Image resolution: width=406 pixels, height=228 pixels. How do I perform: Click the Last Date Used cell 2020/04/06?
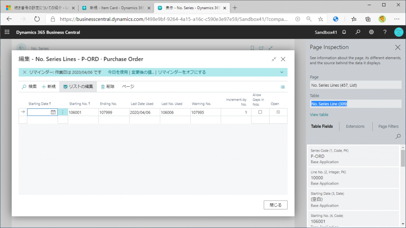tap(144, 112)
